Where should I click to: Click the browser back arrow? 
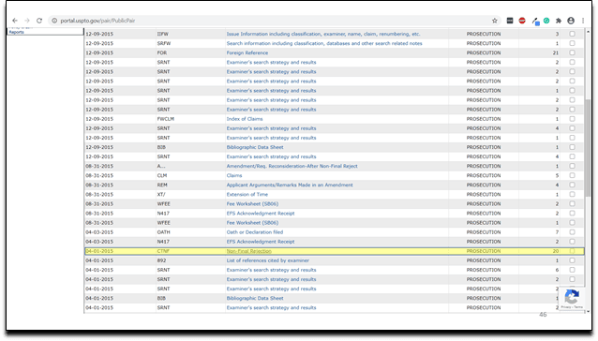(15, 21)
